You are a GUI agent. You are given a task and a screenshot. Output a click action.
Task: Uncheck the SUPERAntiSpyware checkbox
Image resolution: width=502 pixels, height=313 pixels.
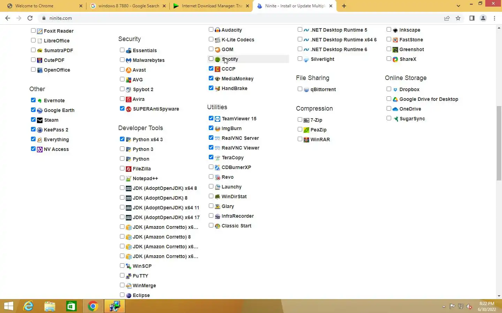(x=122, y=109)
